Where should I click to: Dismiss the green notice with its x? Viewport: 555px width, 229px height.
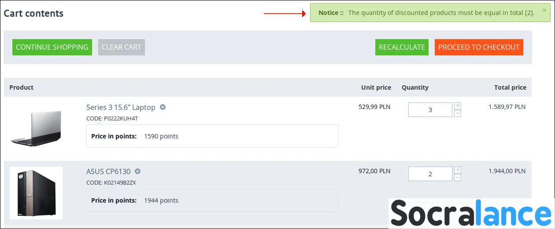[544, 10]
